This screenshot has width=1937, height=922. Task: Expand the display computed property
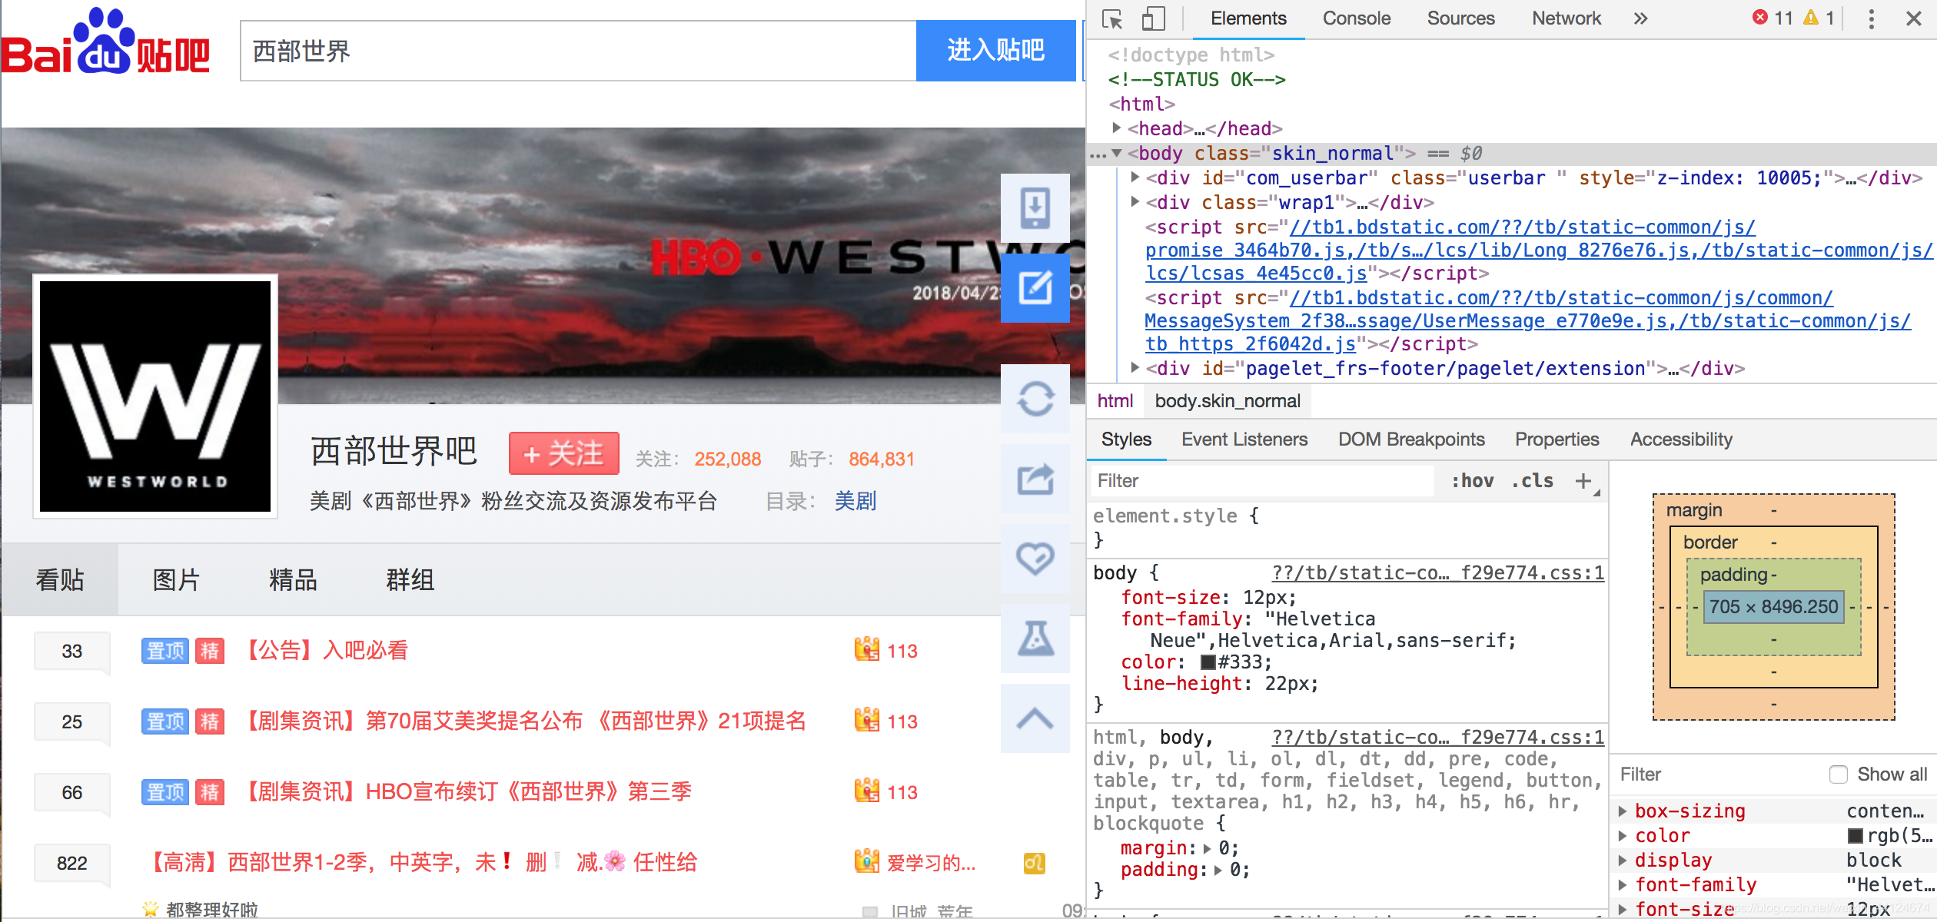click(1623, 861)
